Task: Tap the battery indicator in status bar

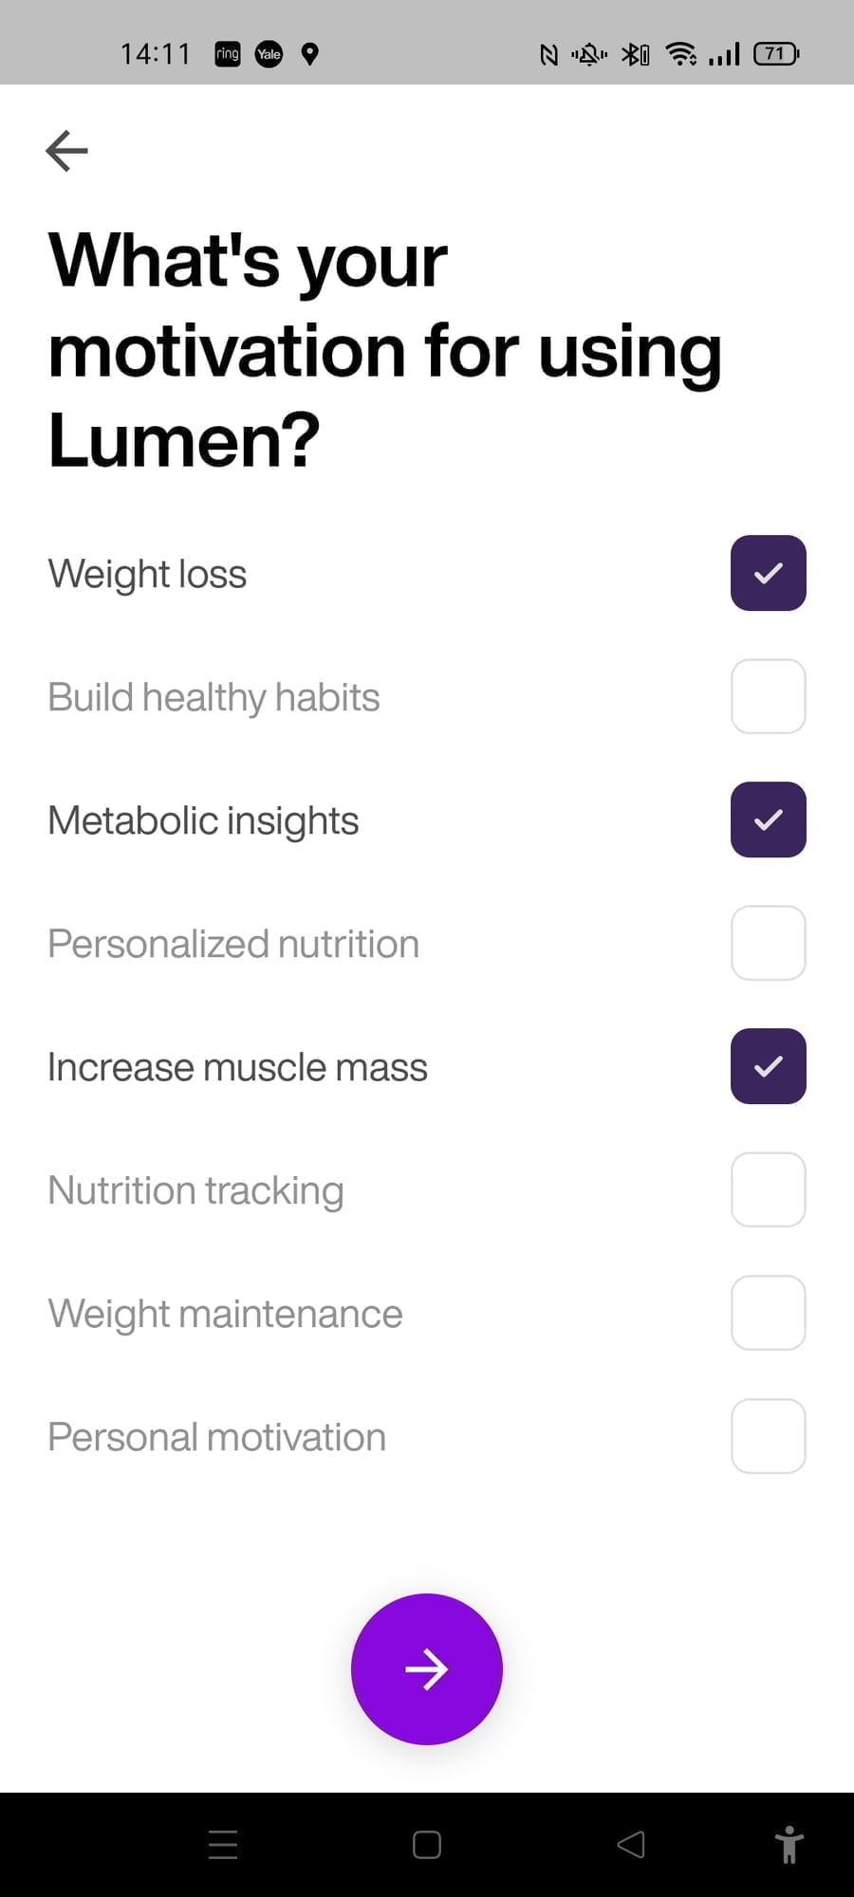Action: [x=775, y=54]
